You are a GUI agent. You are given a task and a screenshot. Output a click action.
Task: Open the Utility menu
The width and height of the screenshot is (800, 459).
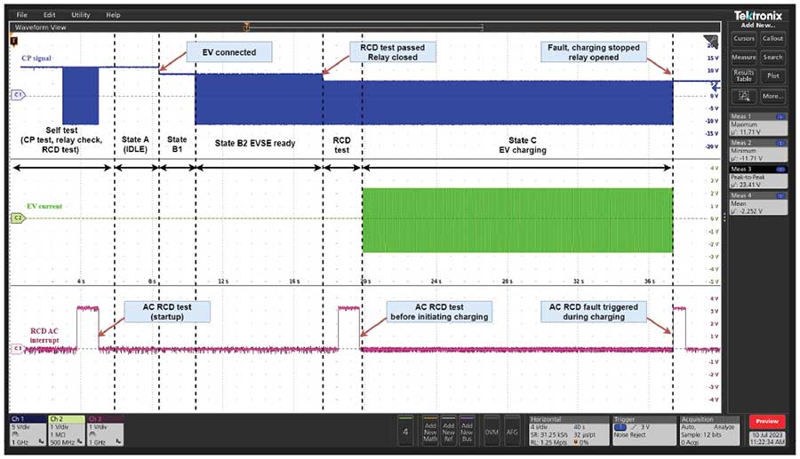click(80, 15)
